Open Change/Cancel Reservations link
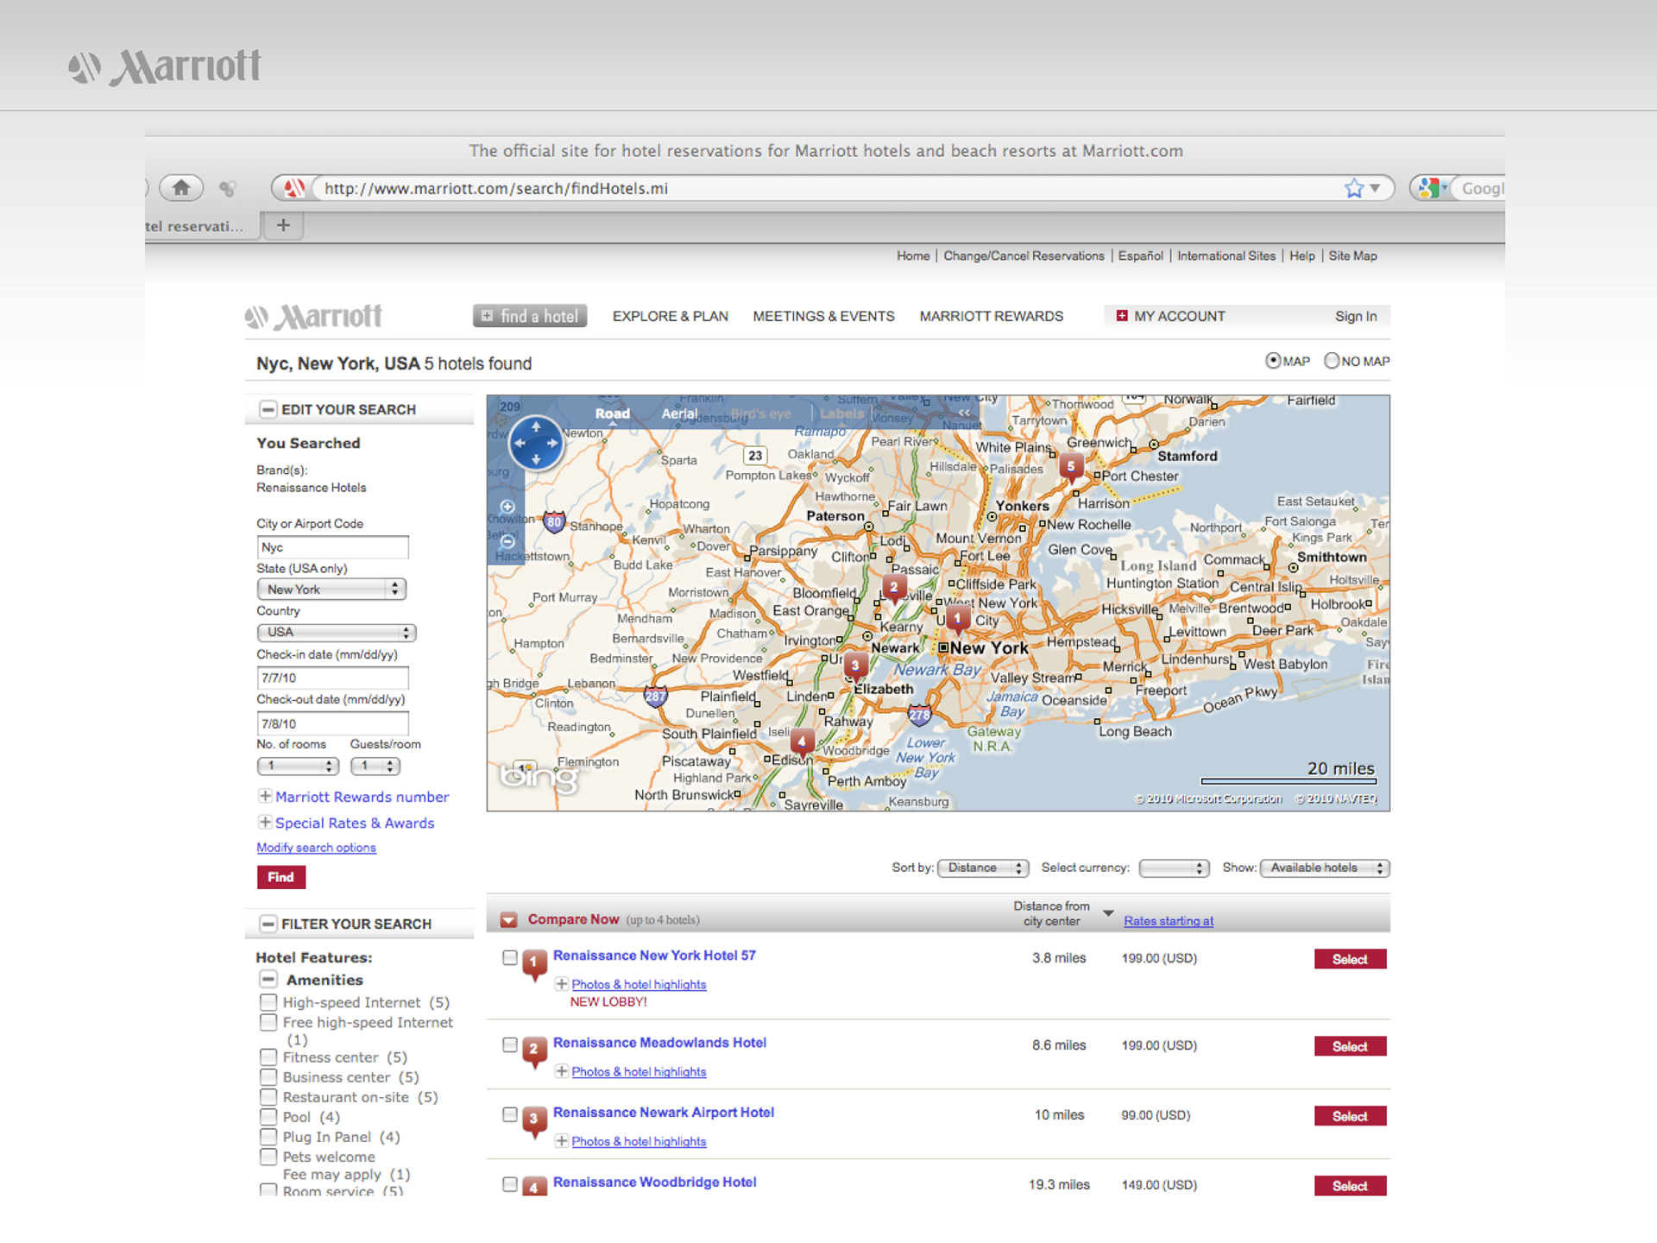The height and width of the screenshot is (1243, 1657). pos(1024,256)
